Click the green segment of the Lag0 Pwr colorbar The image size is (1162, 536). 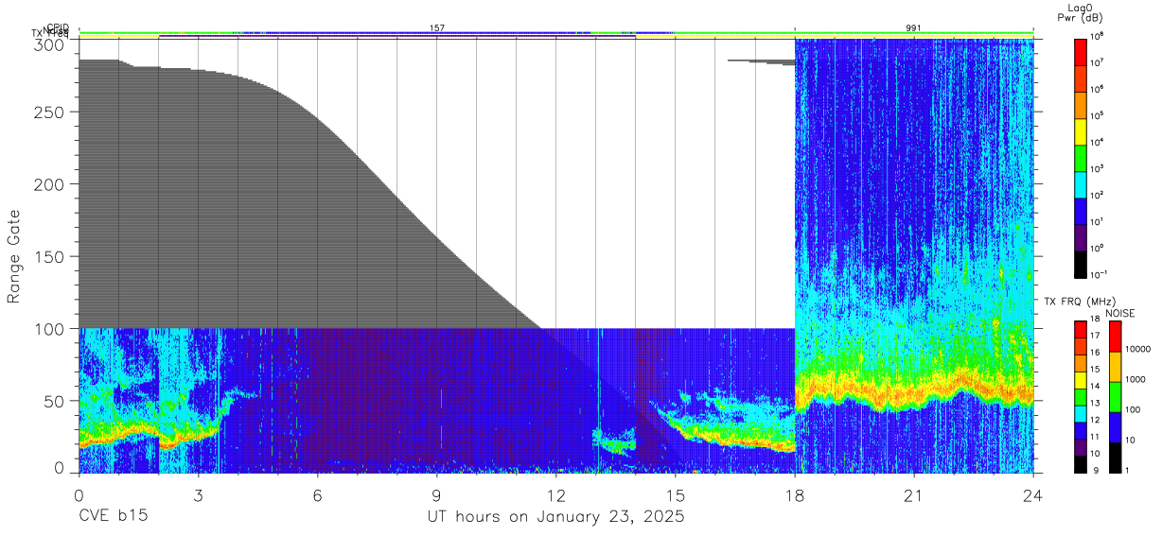(1081, 157)
